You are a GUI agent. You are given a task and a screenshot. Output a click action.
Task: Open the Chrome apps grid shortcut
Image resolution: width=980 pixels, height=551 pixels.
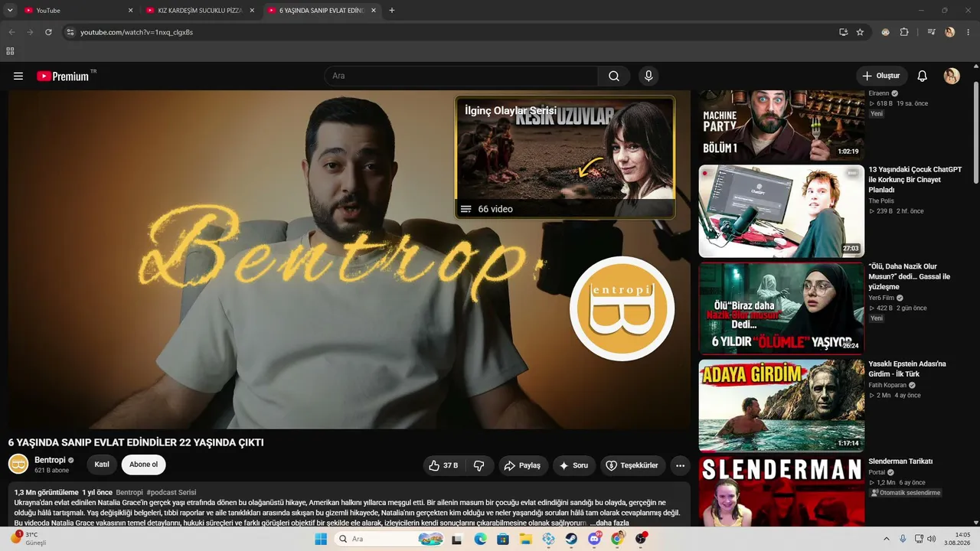tap(10, 51)
